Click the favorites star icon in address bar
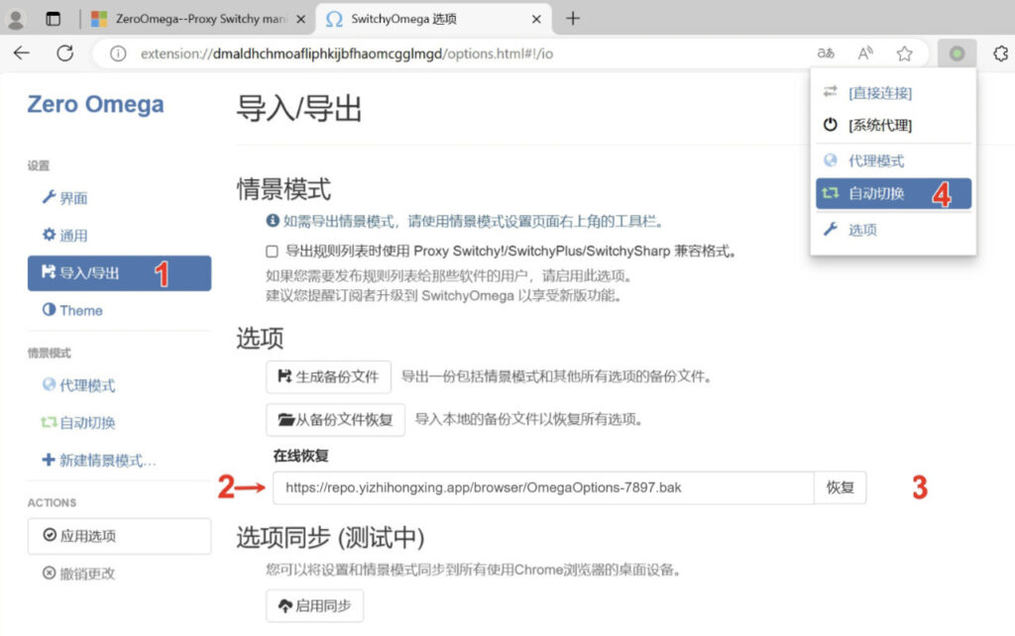This screenshot has height=636, width=1015. 904,53
